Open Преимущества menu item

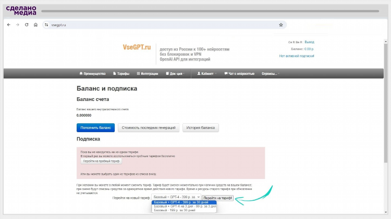point(92,74)
